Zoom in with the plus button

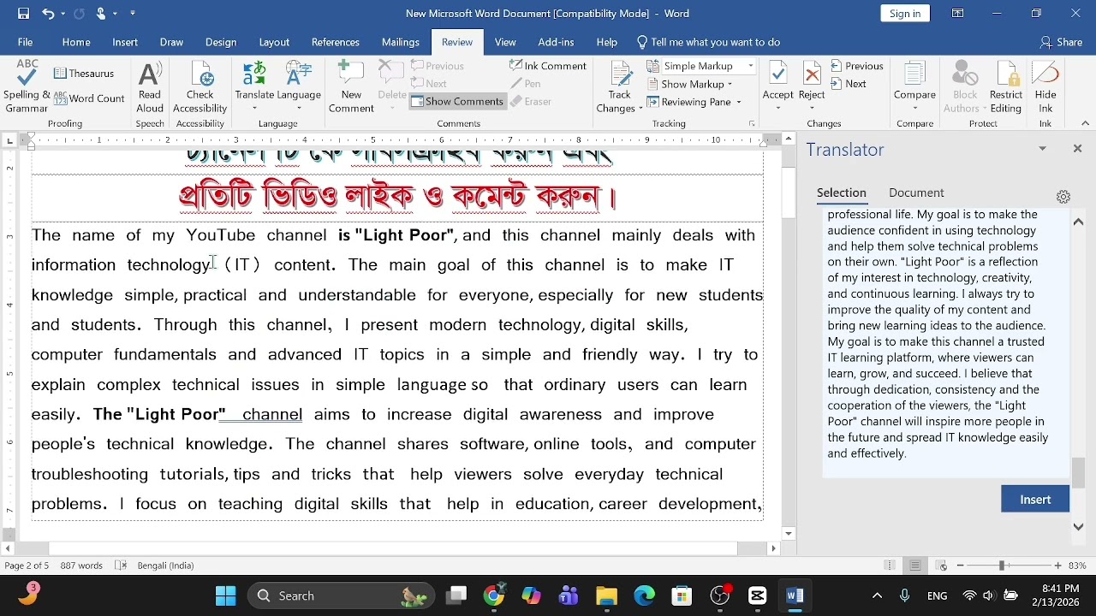pos(1058,566)
